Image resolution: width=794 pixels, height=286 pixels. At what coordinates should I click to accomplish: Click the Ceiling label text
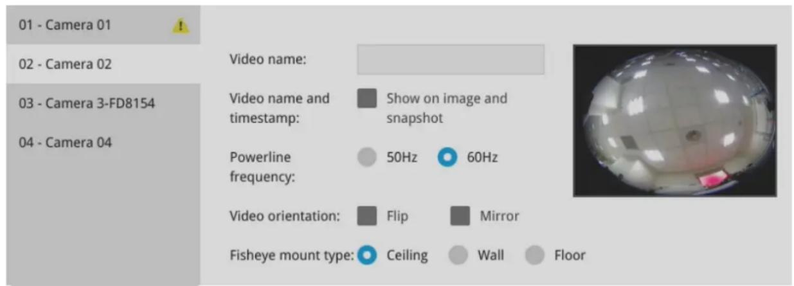[x=407, y=255]
